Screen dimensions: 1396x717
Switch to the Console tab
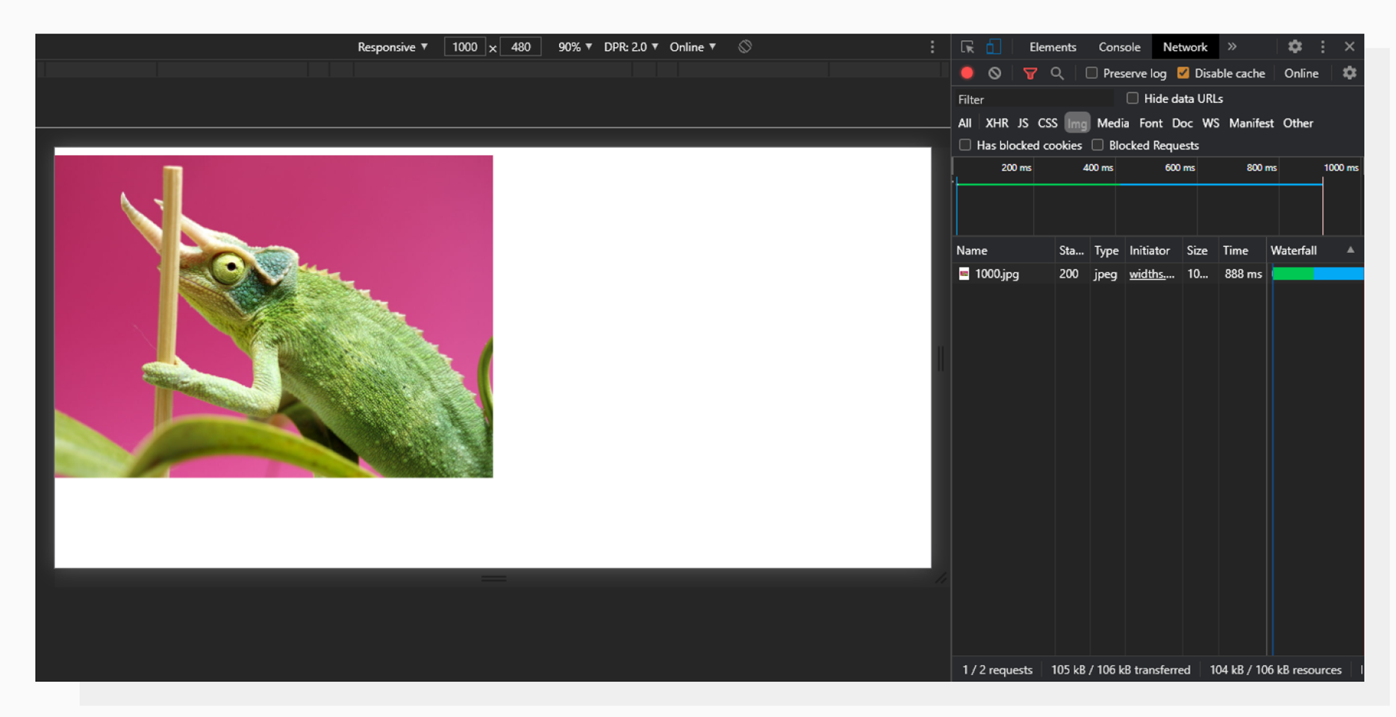(x=1118, y=46)
